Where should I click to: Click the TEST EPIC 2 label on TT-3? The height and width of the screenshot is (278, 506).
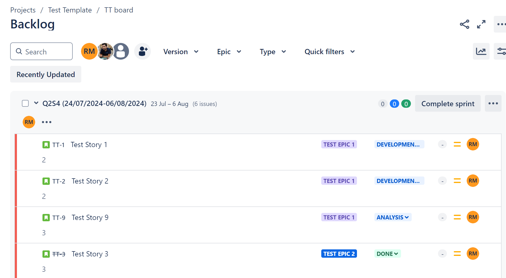339,254
